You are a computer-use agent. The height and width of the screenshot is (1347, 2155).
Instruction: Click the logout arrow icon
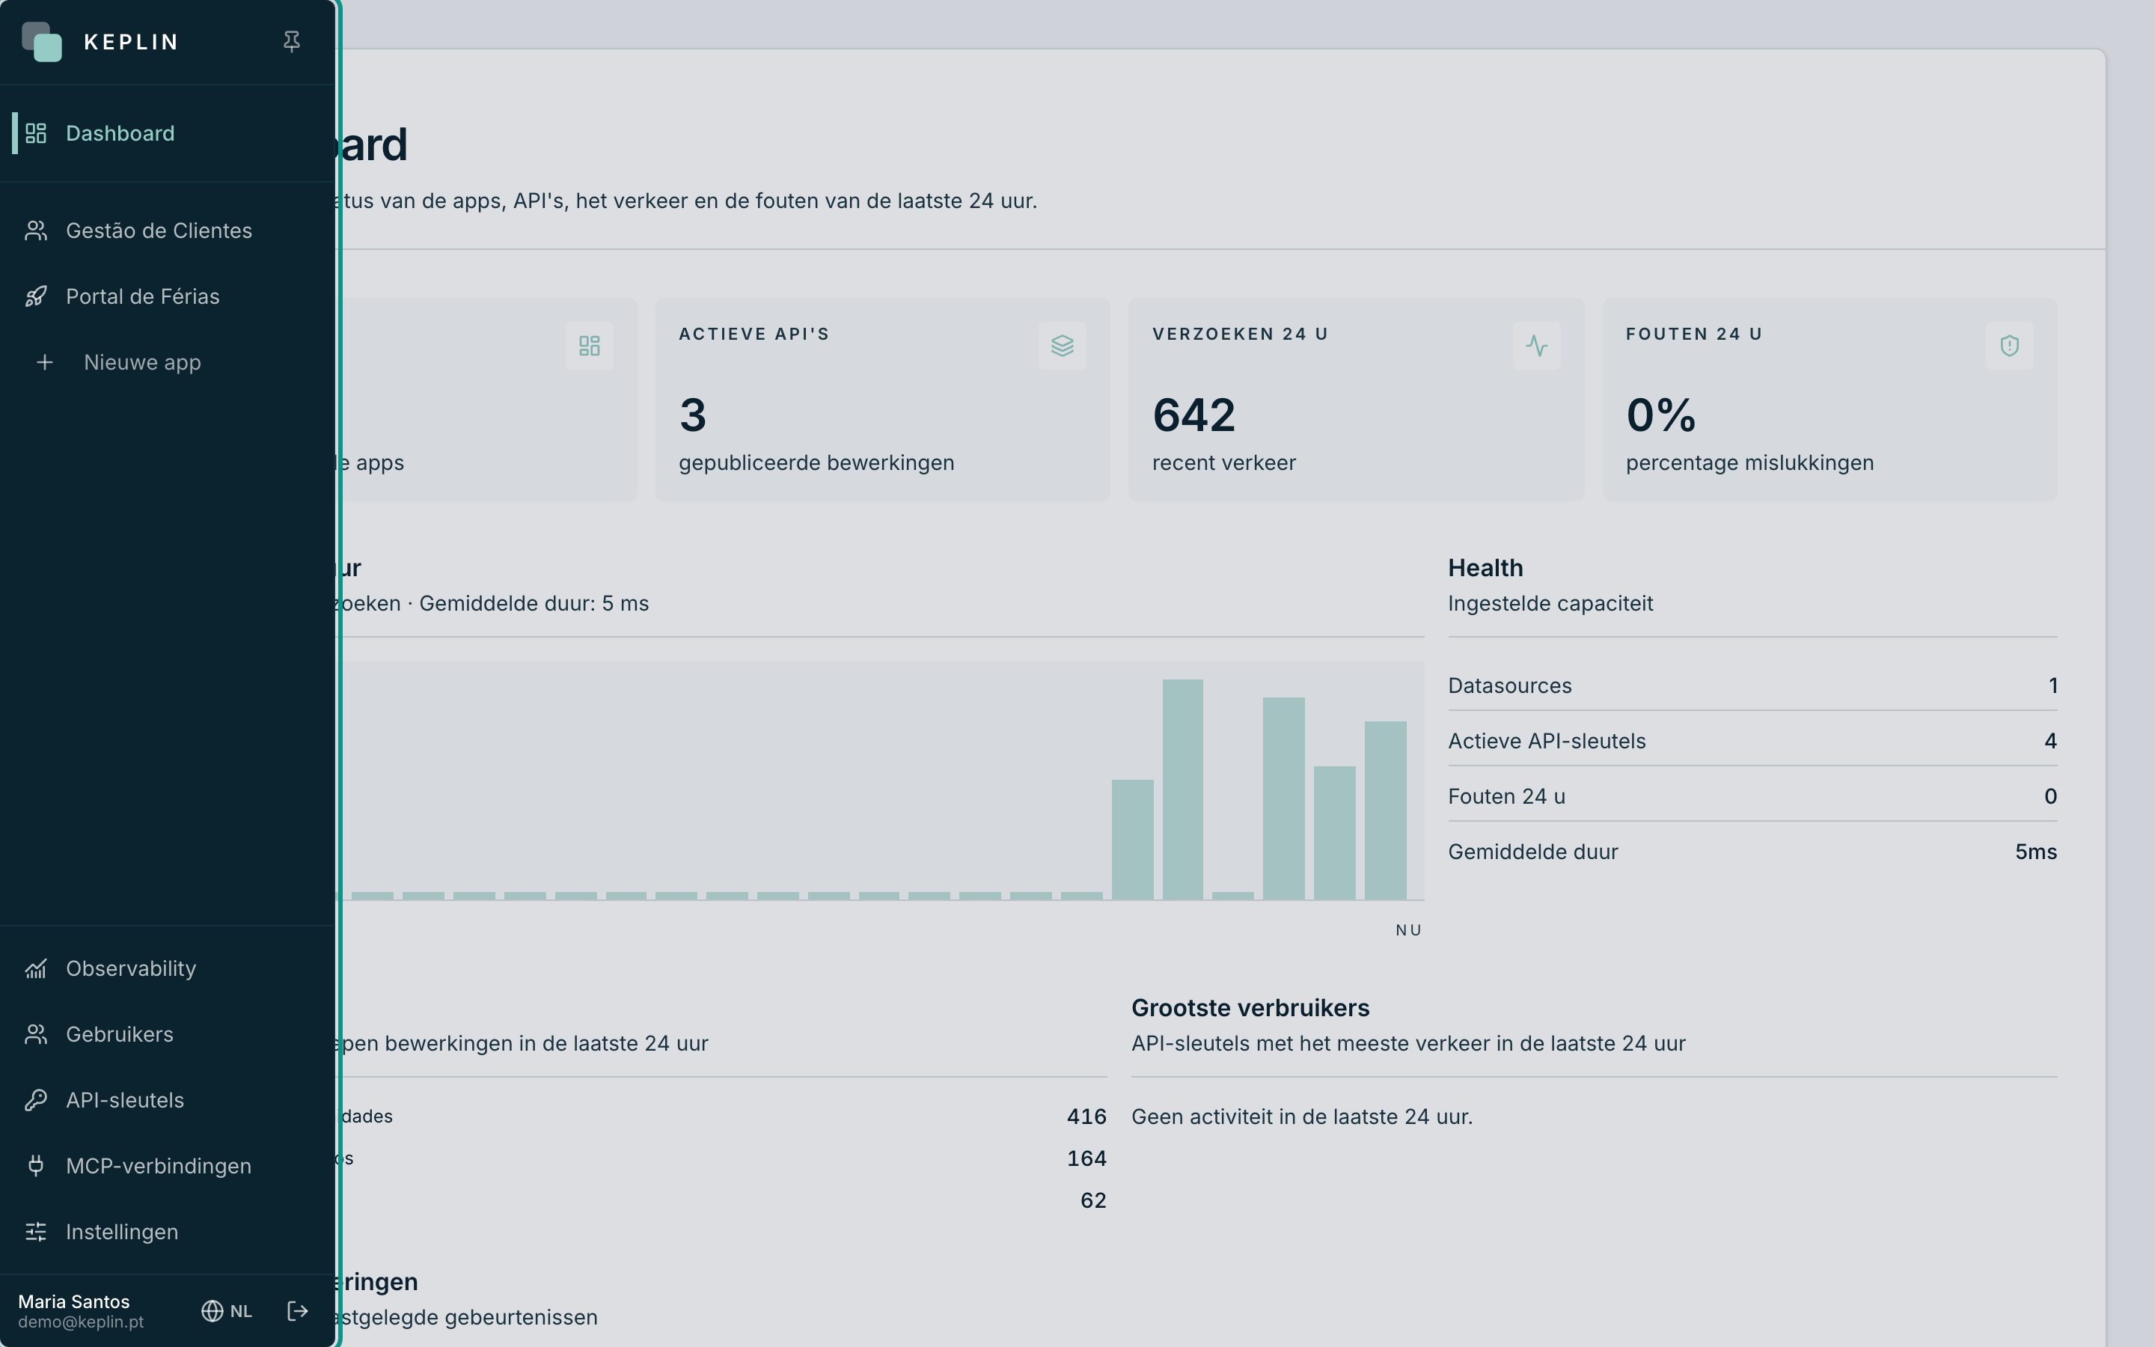tap(297, 1310)
